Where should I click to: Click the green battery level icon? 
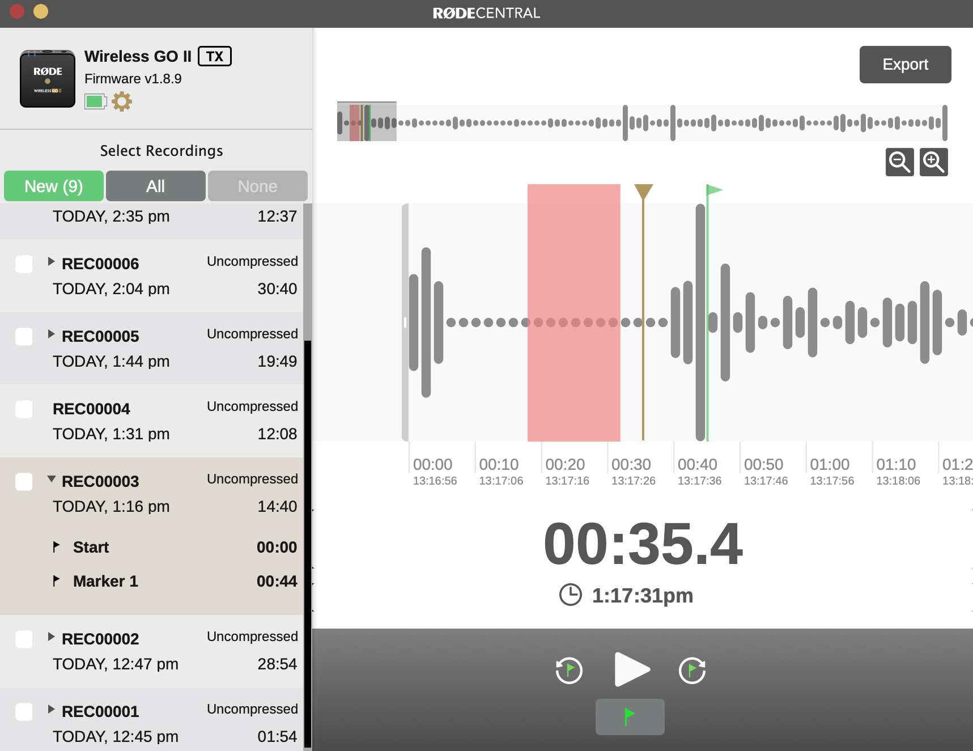point(95,101)
